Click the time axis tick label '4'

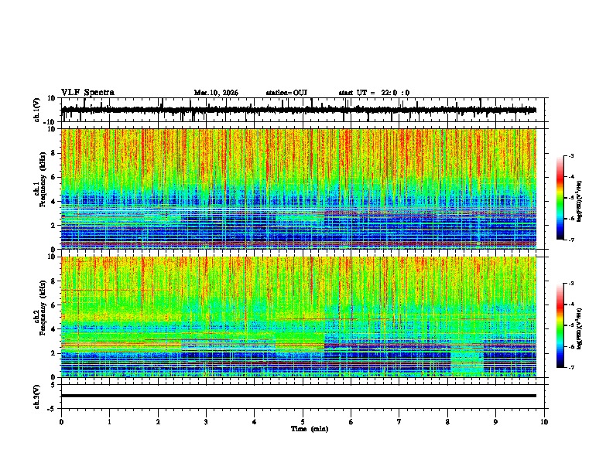pos(255,422)
